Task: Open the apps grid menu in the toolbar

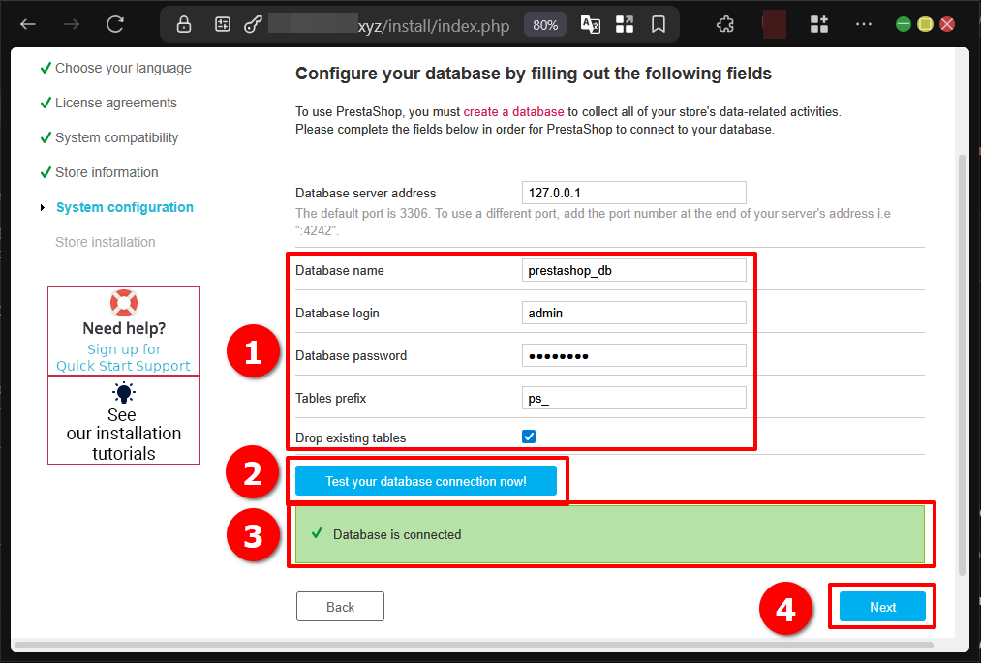Action: (x=818, y=24)
